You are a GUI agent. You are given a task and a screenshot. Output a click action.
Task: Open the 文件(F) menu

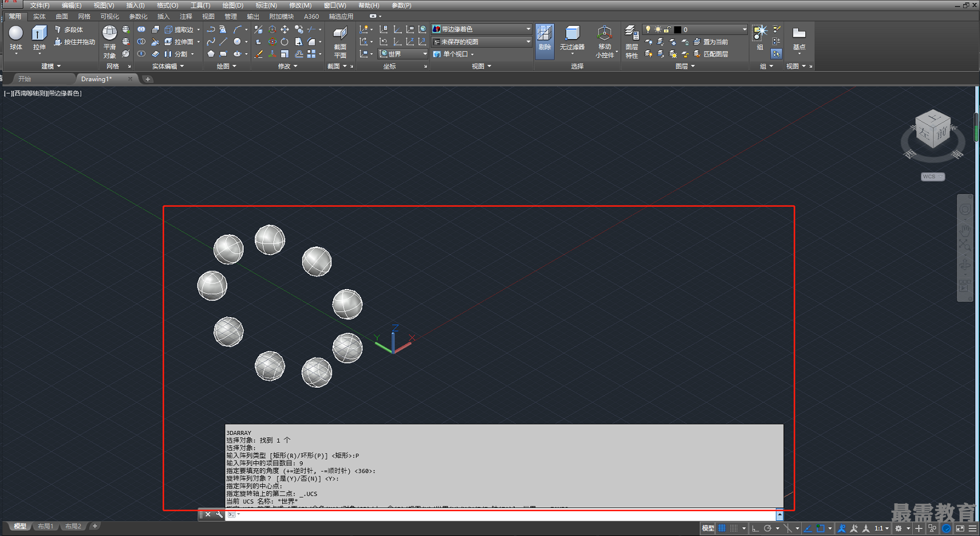40,5
